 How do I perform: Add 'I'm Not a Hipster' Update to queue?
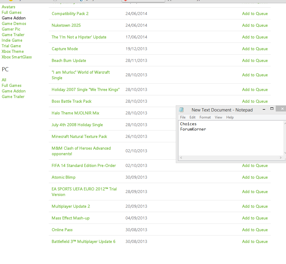pyautogui.click(x=255, y=37)
